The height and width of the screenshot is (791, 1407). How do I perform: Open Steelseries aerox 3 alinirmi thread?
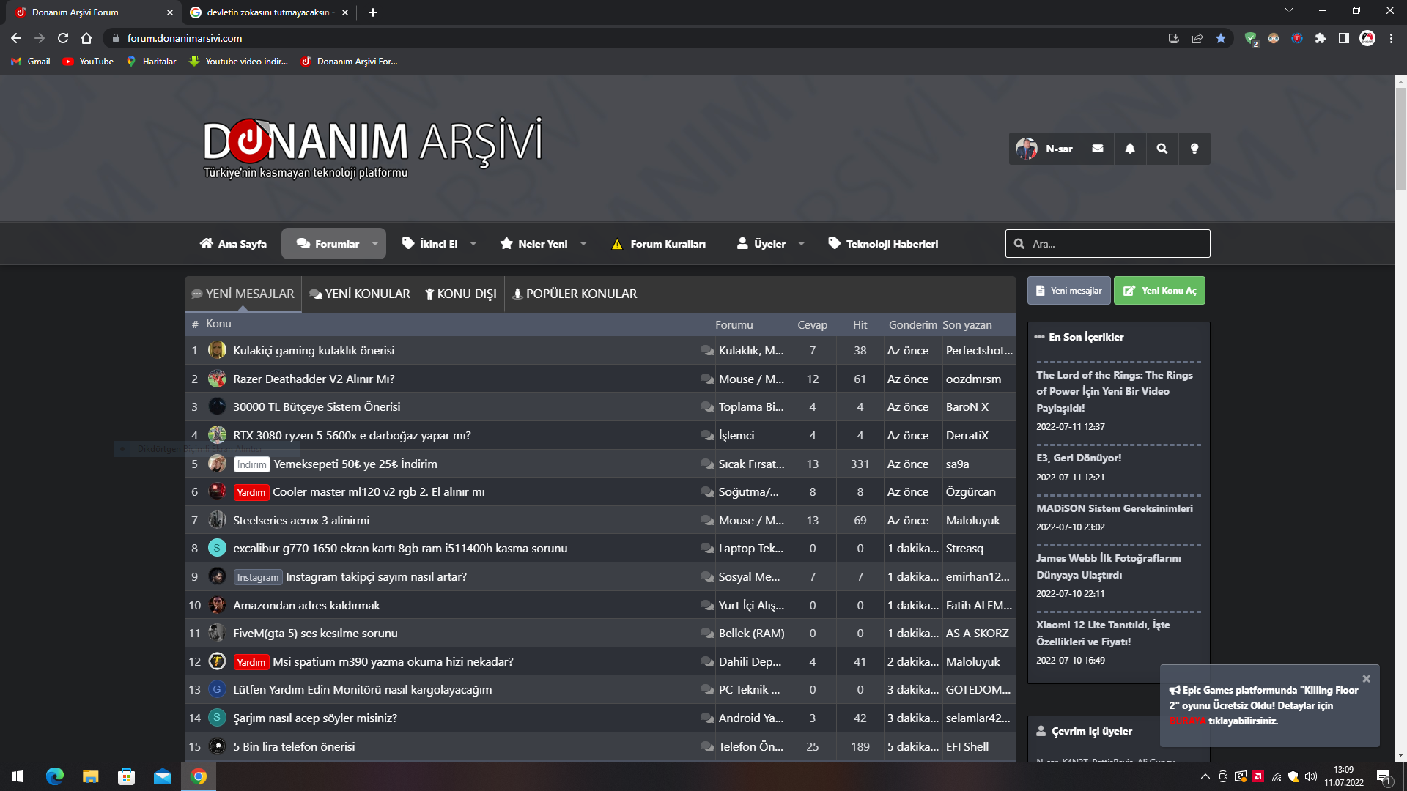coord(301,520)
